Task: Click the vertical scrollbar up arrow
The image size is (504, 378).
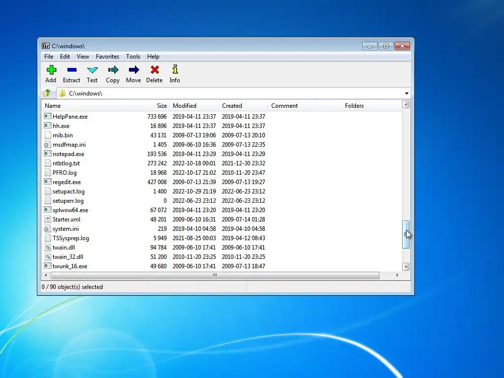Action: click(x=406, y=104)
